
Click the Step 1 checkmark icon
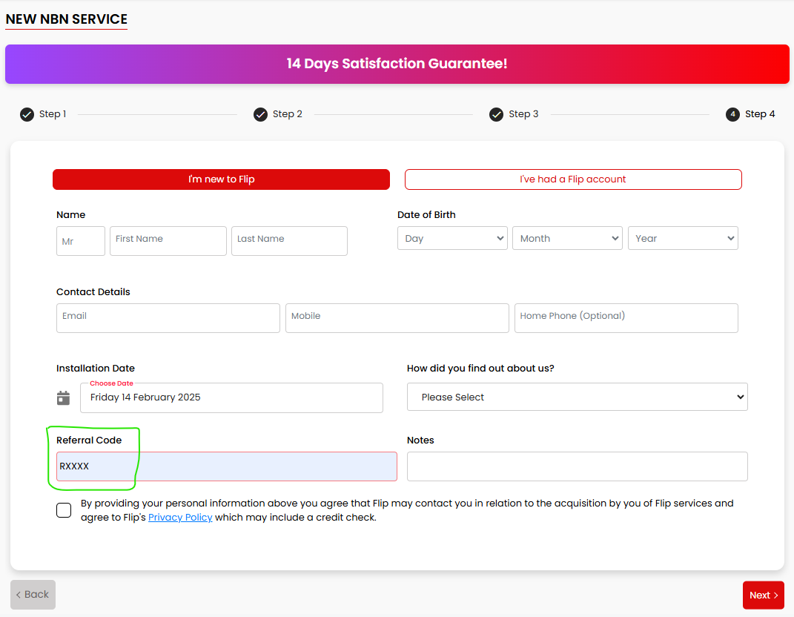[x=27, y=114]
